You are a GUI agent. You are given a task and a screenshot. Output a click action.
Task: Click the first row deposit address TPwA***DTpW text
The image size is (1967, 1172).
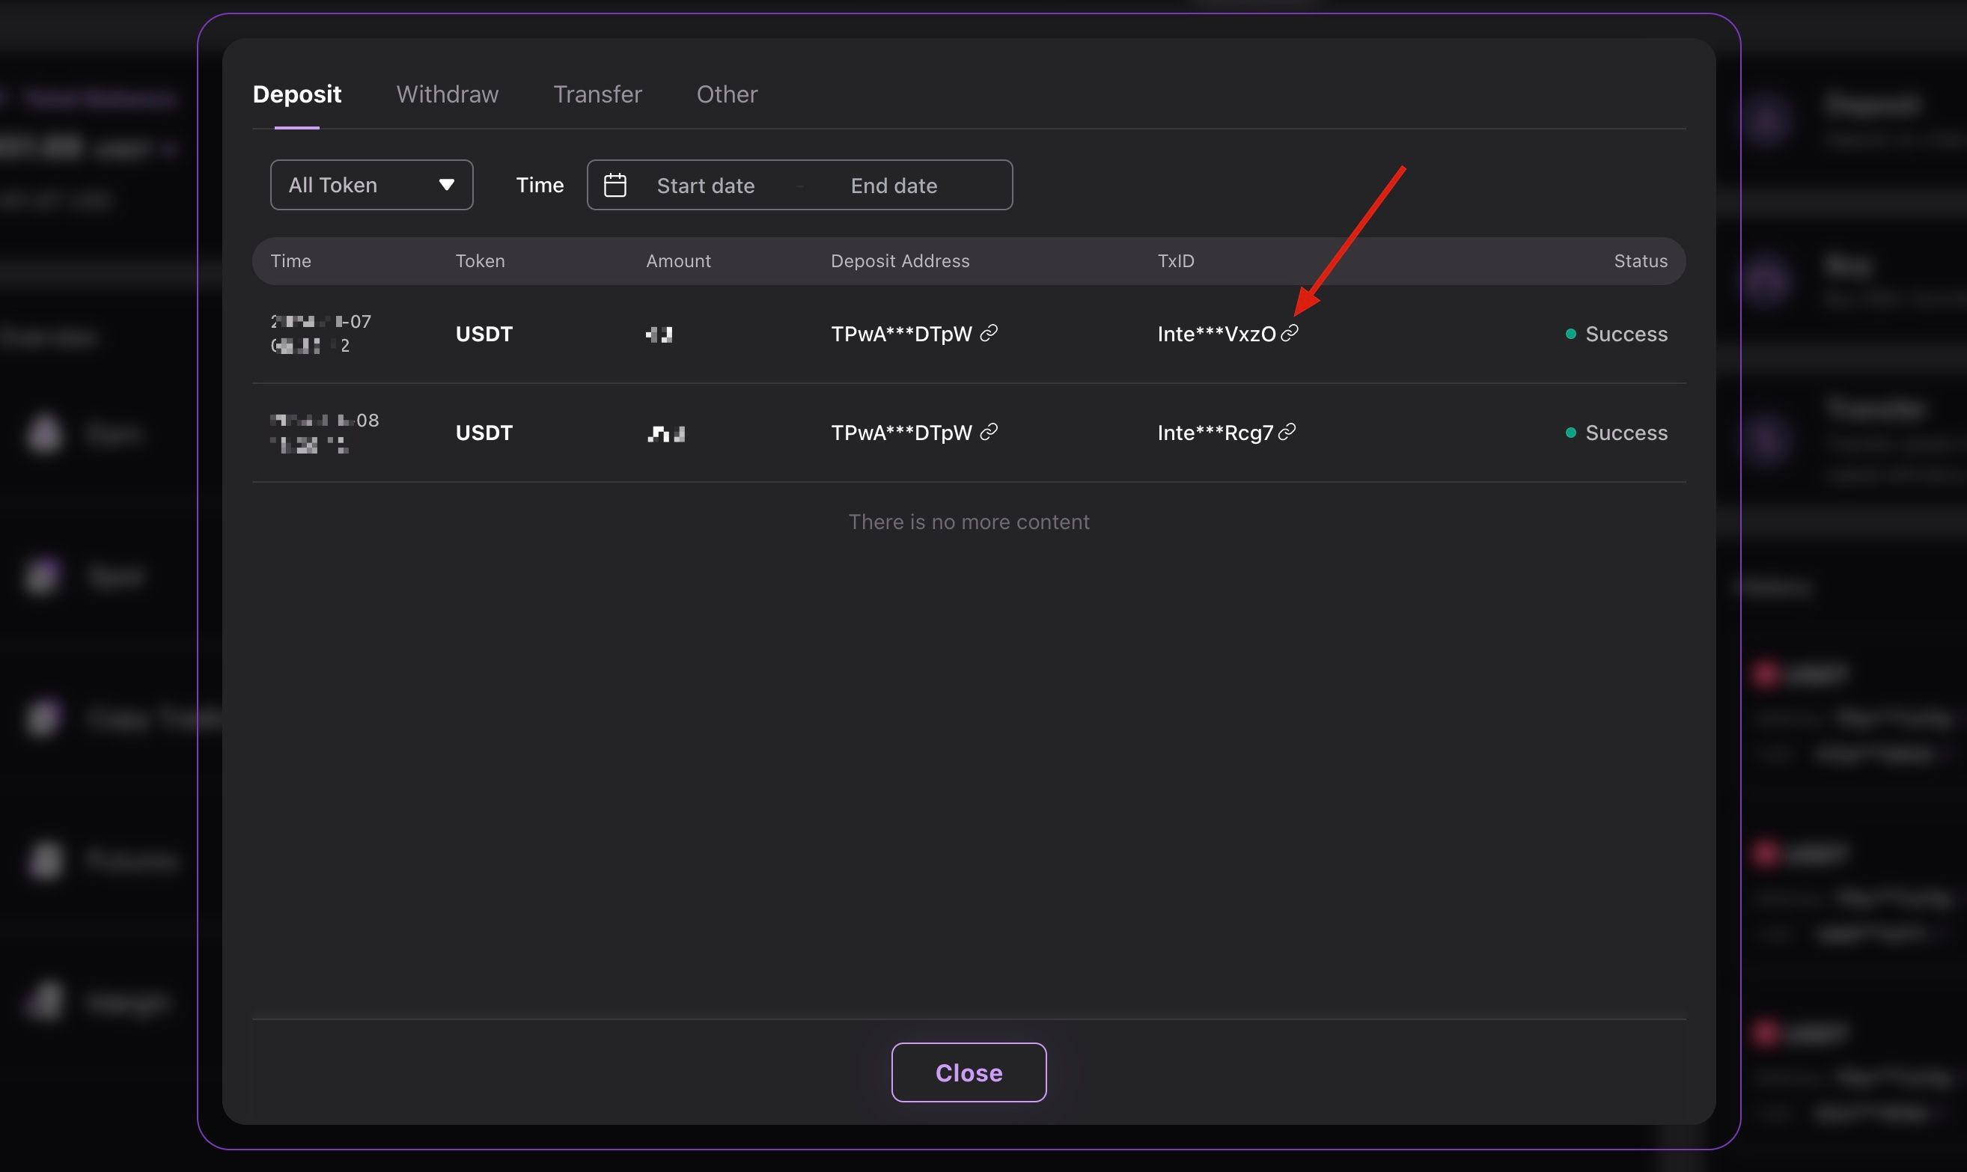tap(901, 334)
